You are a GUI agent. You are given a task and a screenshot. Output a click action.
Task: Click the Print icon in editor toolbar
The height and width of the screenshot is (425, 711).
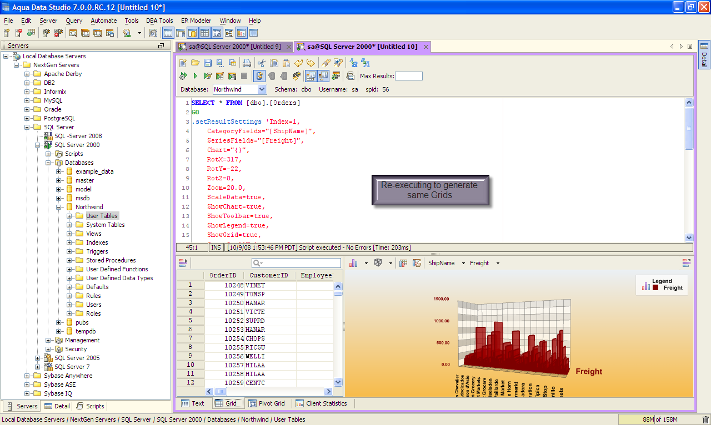click(x=247, y=63)
